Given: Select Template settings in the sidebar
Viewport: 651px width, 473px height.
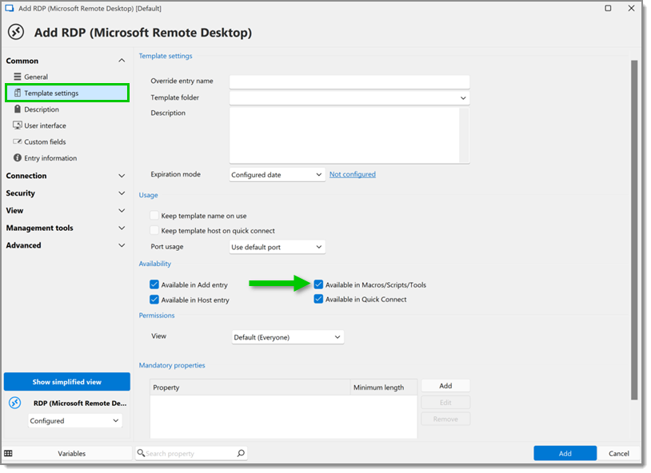Looking at the screenshot, I should pyautogui.click(x=67, y=93).
